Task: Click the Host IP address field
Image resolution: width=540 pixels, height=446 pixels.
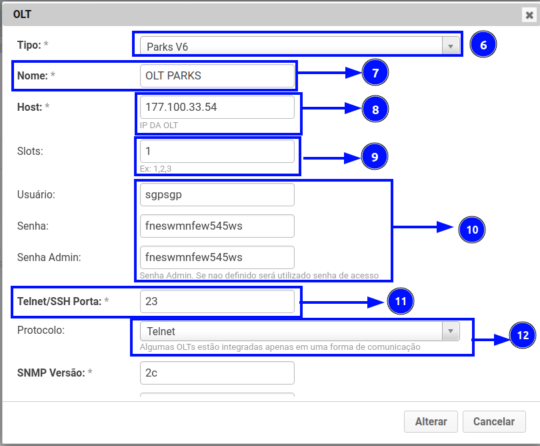Action: coord(217,107)
